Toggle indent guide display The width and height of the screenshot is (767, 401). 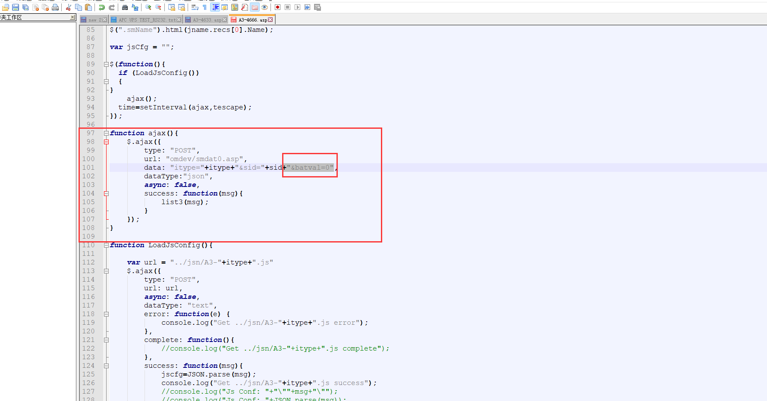click(x=215, y=7)
